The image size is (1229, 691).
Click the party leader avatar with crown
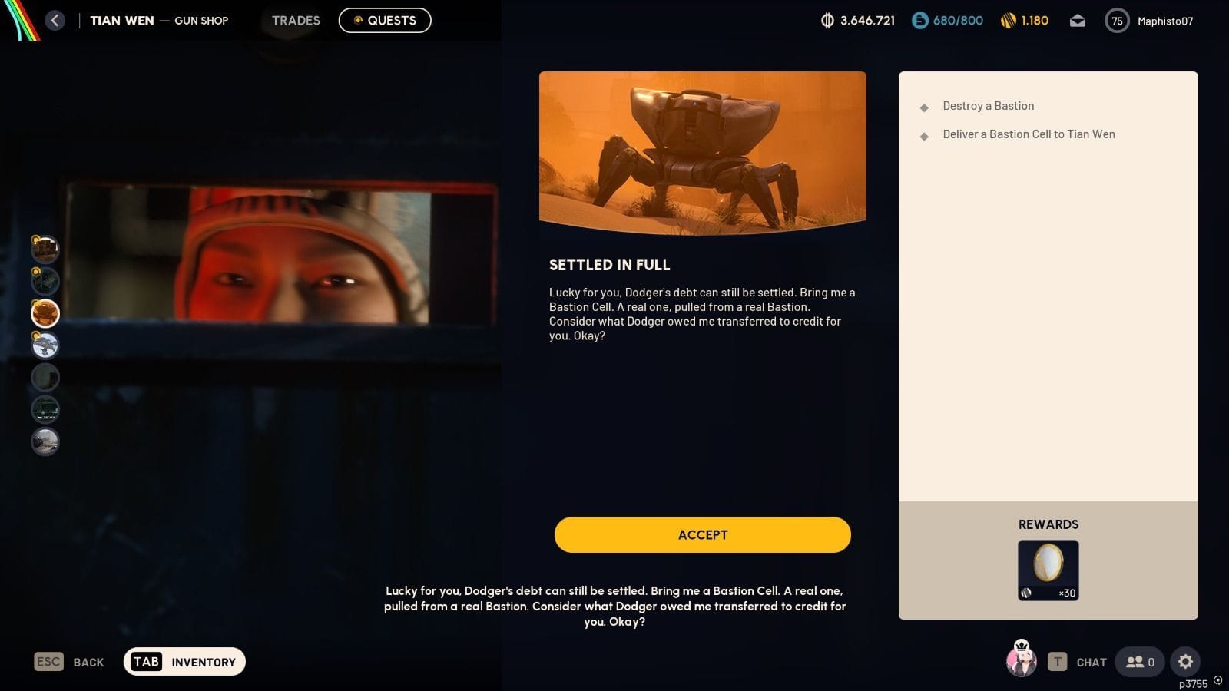(1021, 660)
